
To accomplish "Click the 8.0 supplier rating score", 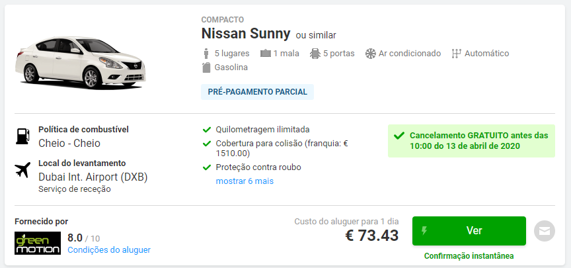I will (x=75, y=238).
